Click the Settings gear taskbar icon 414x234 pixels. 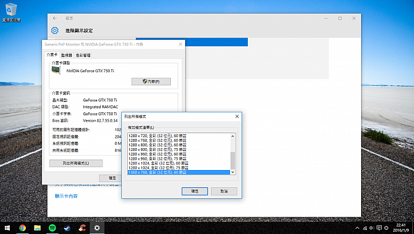(97, 228)
